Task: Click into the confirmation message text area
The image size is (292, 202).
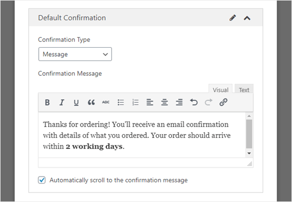Action: (x=142, y=135)
